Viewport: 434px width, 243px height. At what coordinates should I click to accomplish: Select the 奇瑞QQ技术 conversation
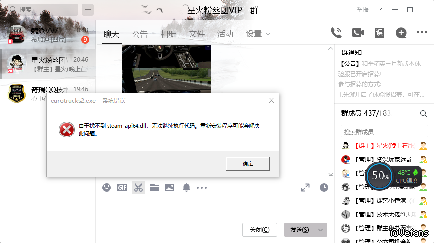(48, 94)
